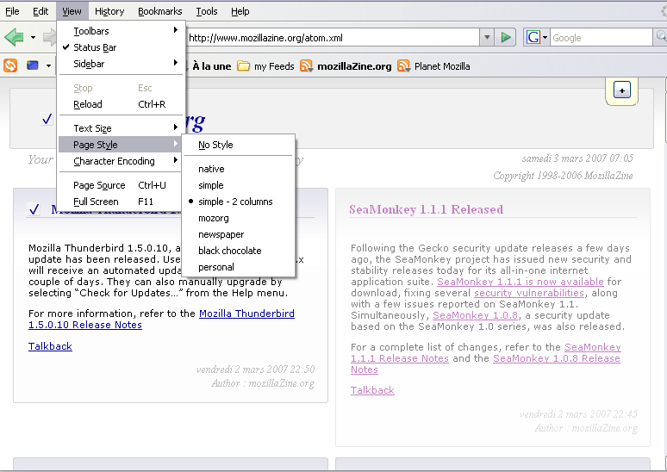Close the open View menu

pyautogui.click(x=72, y=11)
